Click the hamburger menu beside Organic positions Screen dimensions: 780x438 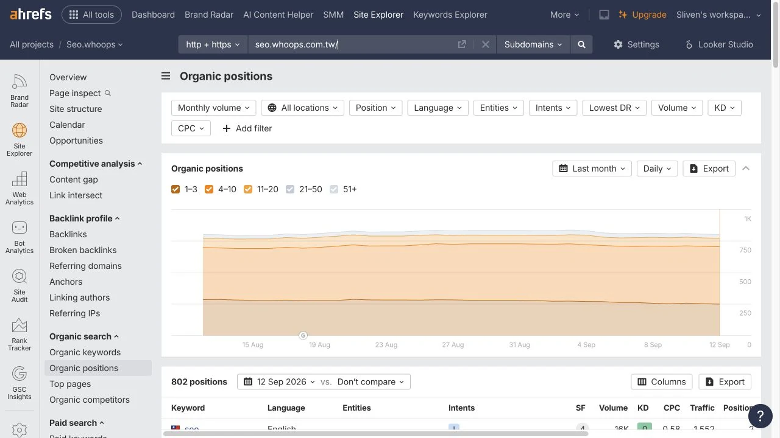pyautogui.click(x=166, y=76)
